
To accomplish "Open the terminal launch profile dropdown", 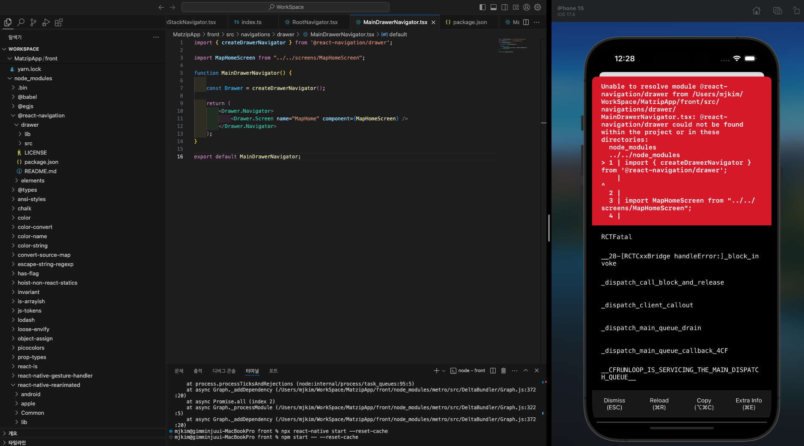I will tap(444, 370).
